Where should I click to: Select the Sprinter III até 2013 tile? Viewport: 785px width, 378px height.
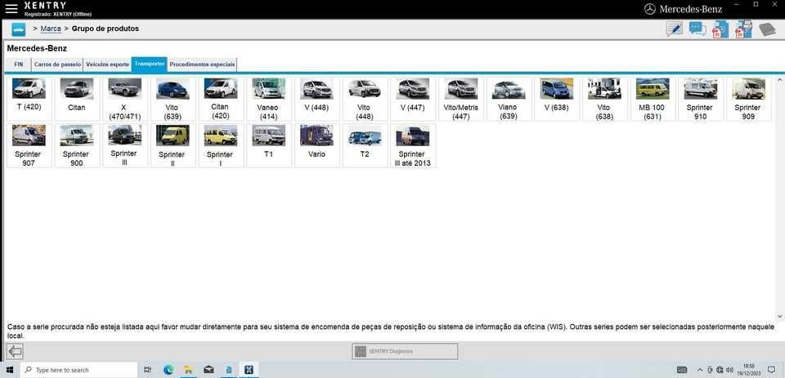(413, 145)
